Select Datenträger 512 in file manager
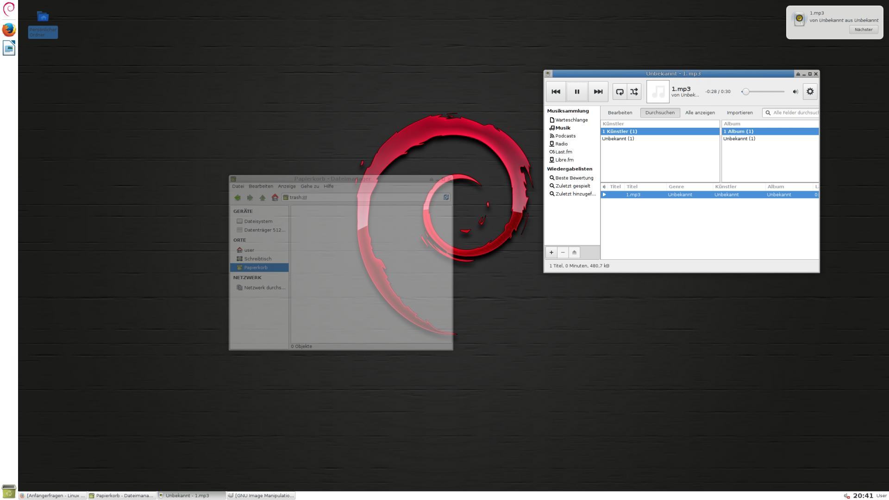This screenshot has width=889, height=500. pyautogui.click(x=259, y=230)
